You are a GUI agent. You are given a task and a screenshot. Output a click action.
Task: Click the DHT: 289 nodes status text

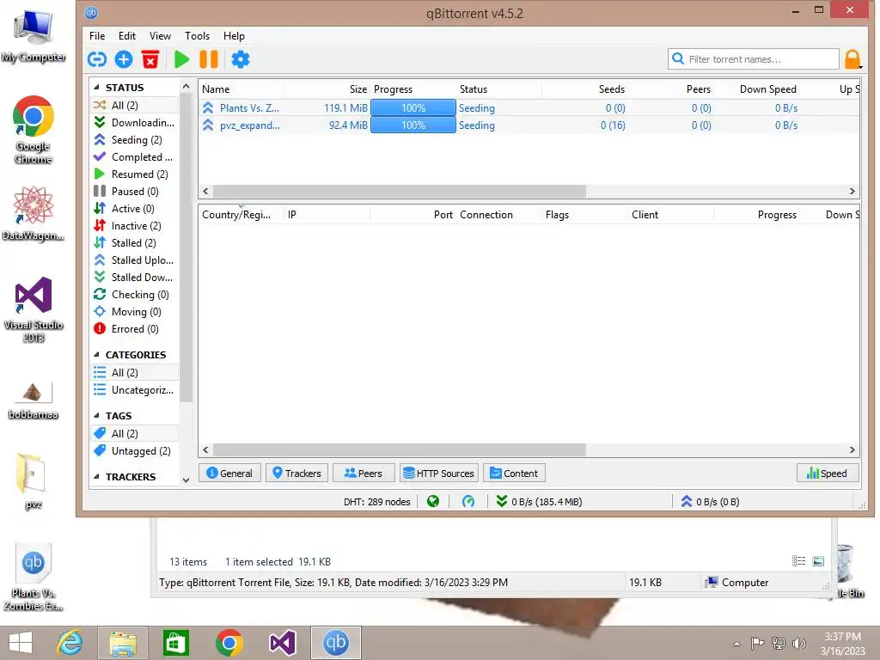pos(376,502)
